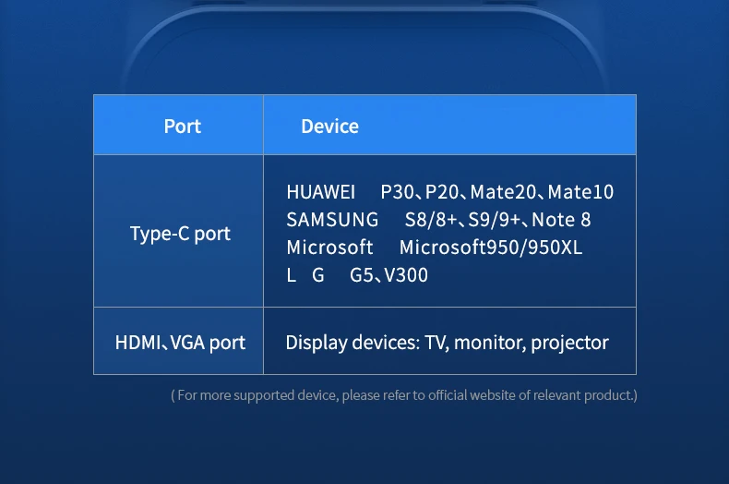Screen dimensions: 729x484
Task: Select the HDMI, VGA port cell
Action: click(180, 343)
